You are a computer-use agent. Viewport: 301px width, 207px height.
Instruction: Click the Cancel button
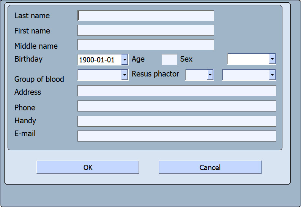[x=210, y=167]
